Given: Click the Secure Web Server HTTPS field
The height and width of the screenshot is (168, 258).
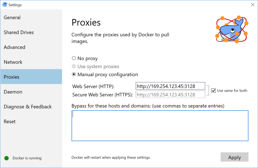Looking at the screenshot, I should (x=170, y=94).
